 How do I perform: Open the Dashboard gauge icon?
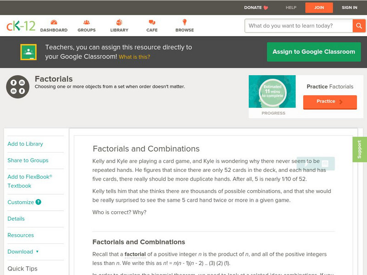(54, 22)
